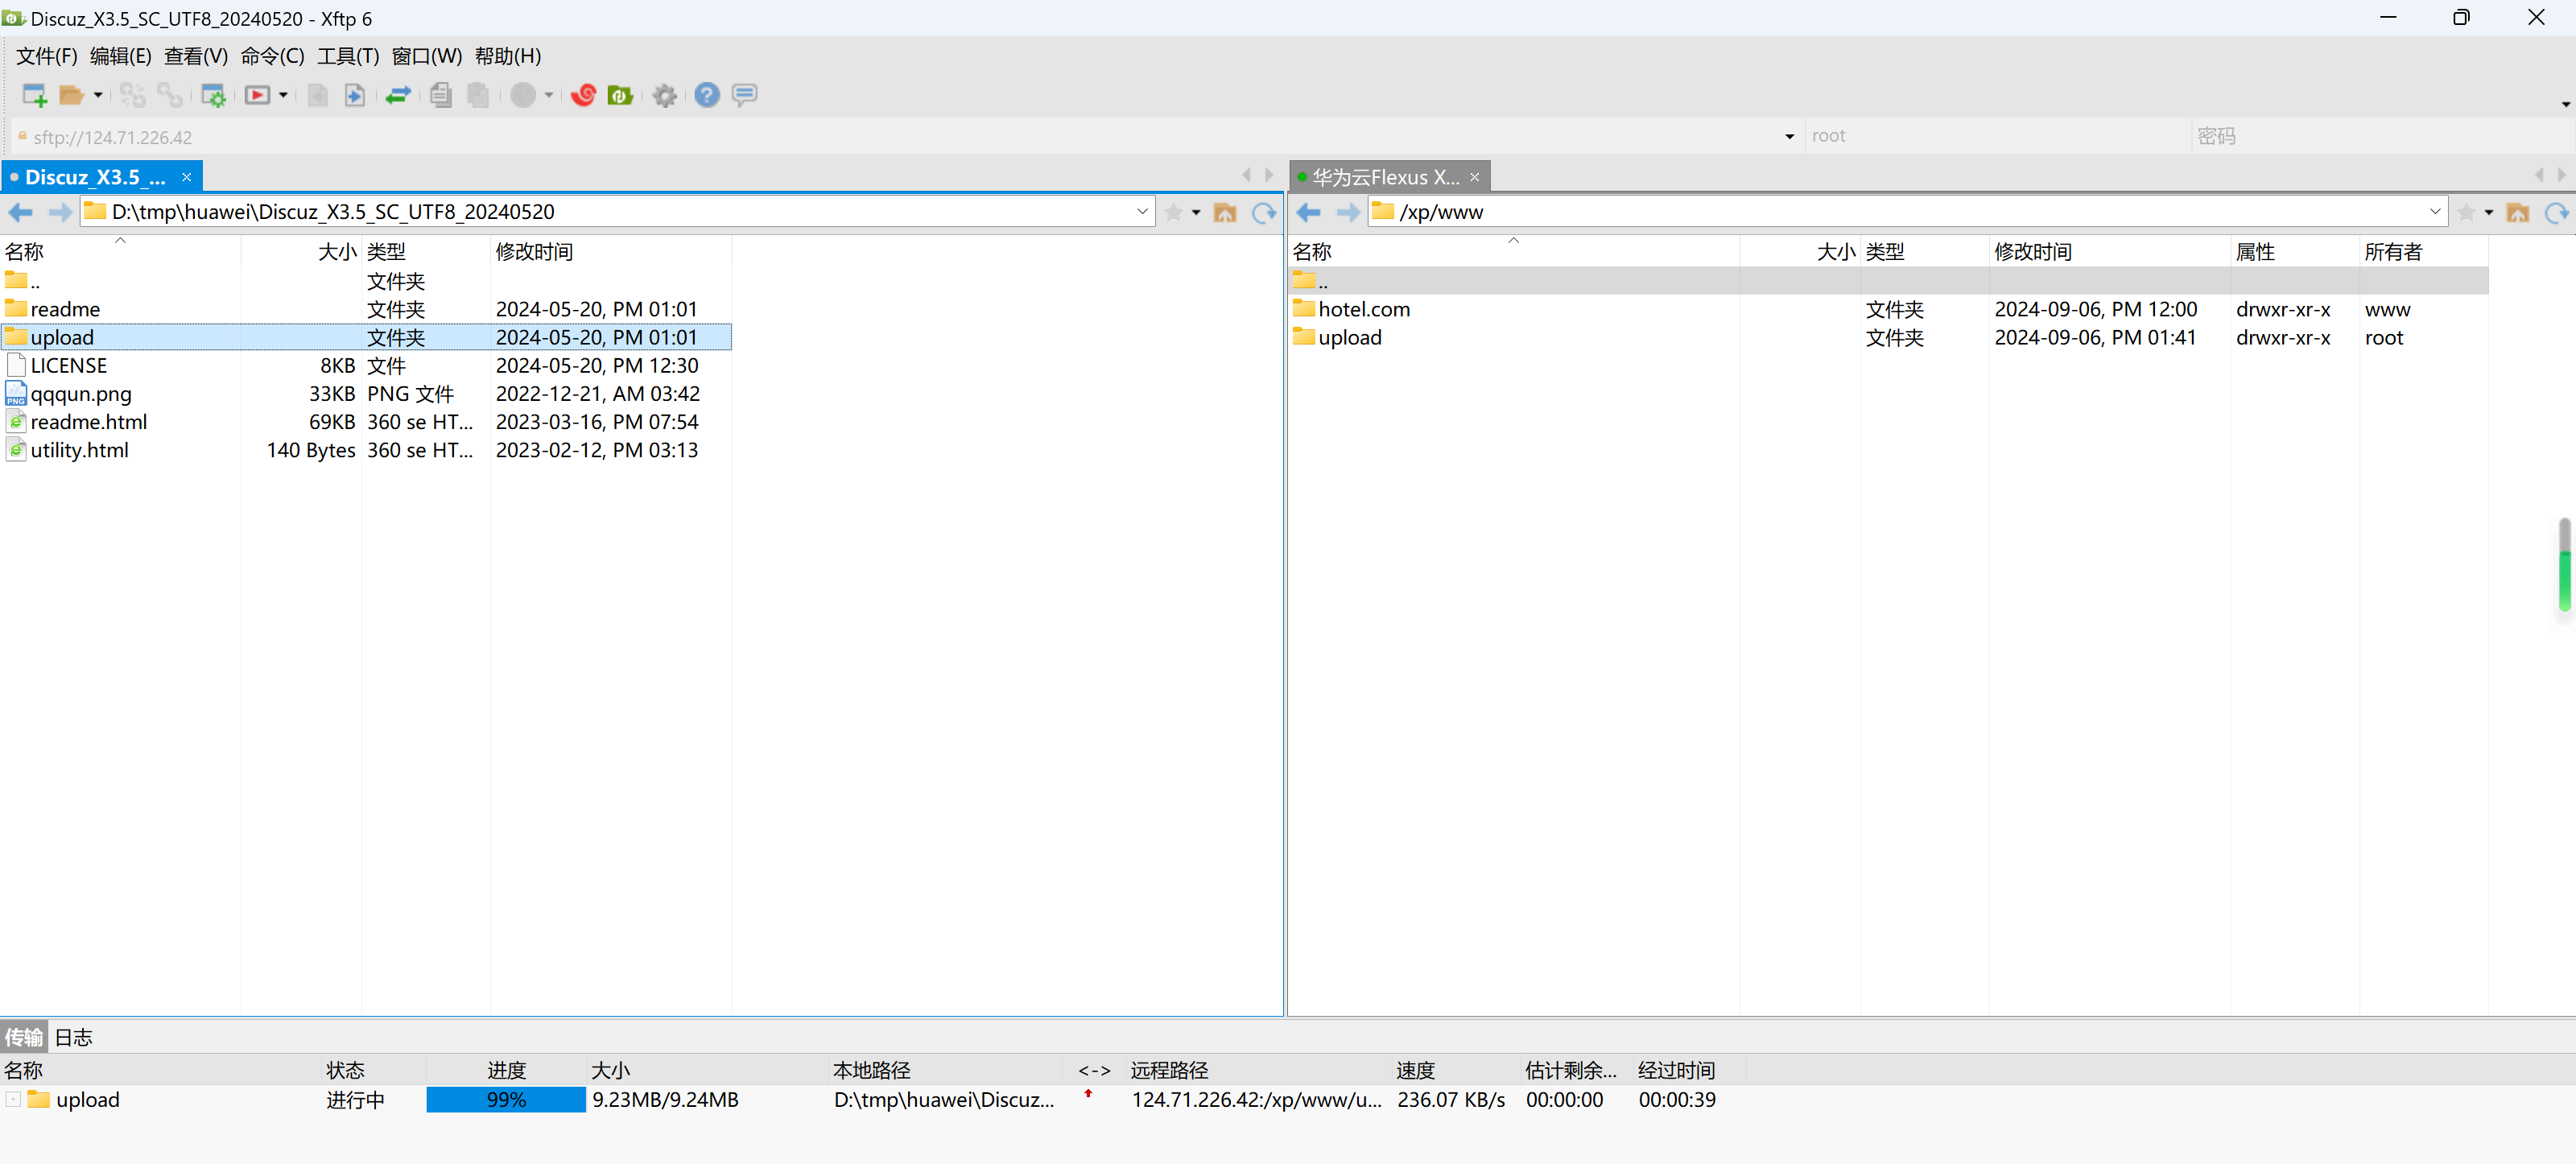Select the remote upload folder

[x=1888, y=337]
